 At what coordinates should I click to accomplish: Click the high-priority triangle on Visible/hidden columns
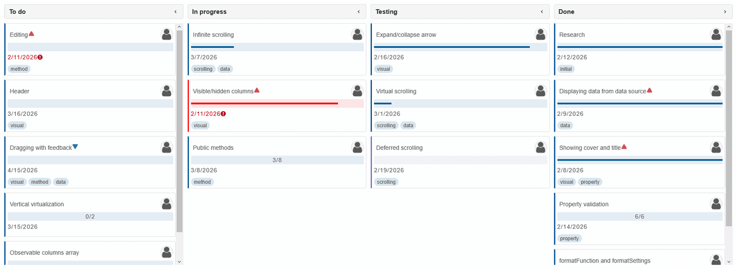click(x=257, y=90)
